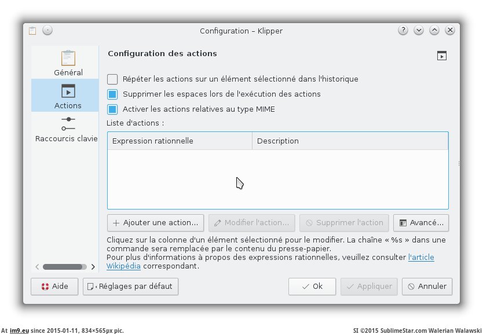483x334 pixels.
Task: Click the sidebar scroll right arrow
Action: [93, 267]
